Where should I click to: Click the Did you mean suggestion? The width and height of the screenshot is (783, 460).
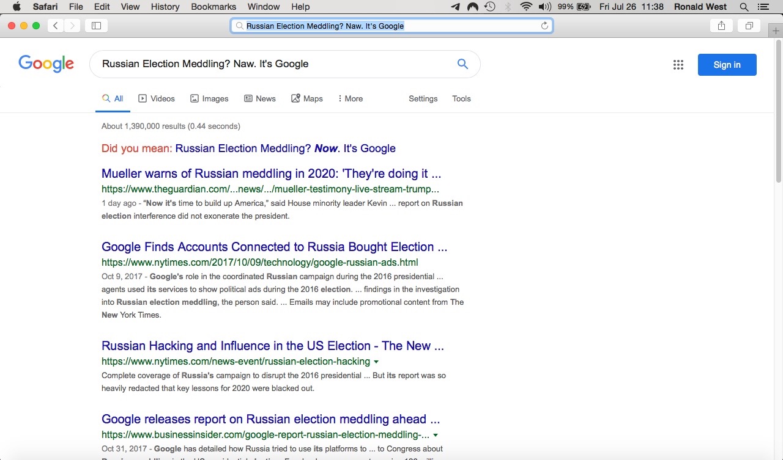tap(285, 148)
